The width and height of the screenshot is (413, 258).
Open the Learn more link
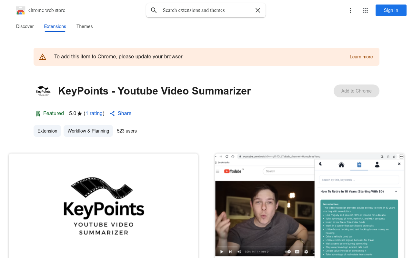pos(361,57)
